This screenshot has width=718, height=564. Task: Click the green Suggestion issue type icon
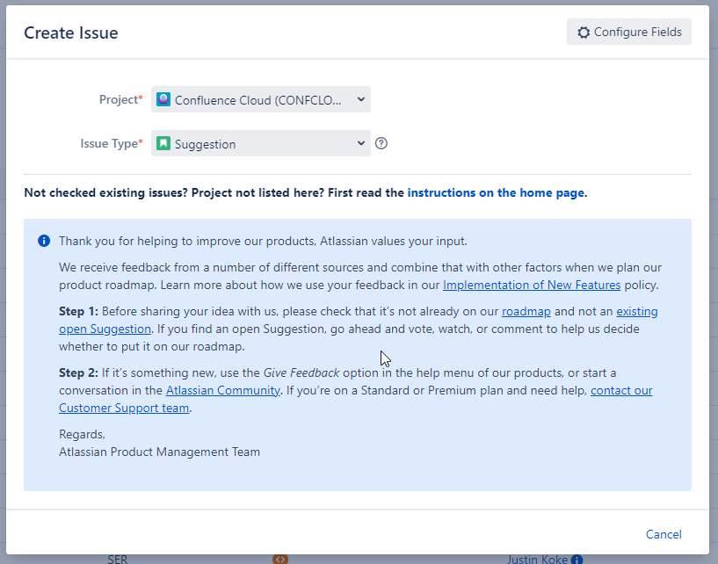[163, 143]
